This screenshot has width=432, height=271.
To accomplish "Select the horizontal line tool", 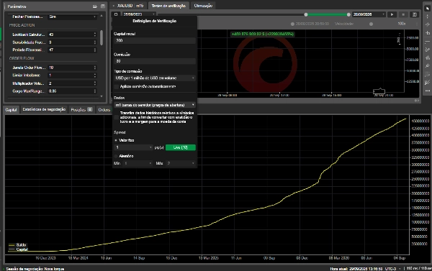I will click(x=427, y=42).
